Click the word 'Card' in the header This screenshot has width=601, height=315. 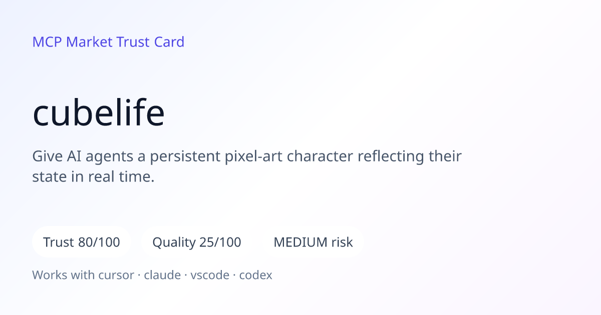point(169,42)
